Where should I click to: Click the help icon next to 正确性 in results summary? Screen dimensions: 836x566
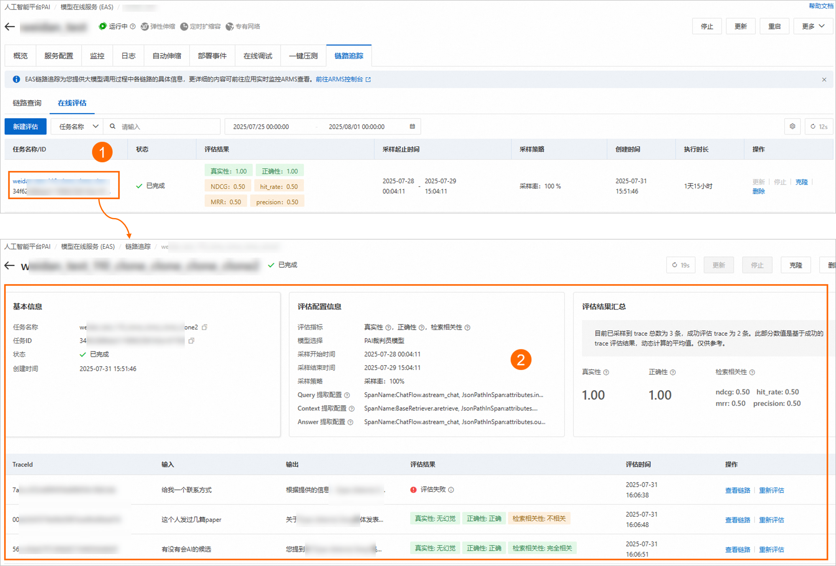click(x=673, y=372)
